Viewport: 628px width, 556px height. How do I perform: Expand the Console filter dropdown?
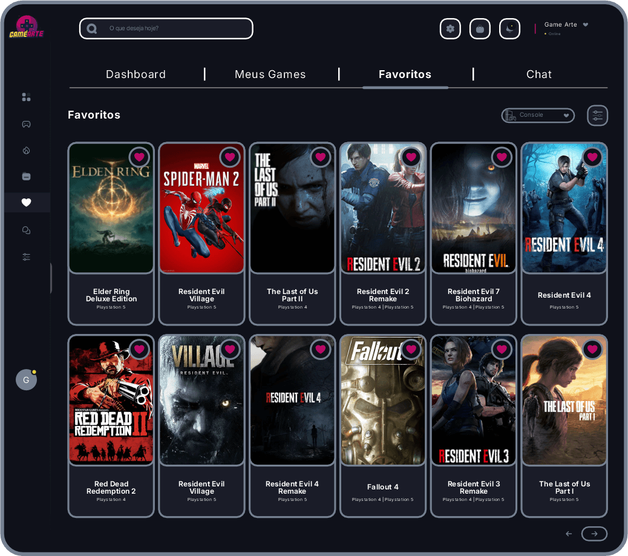537,115
